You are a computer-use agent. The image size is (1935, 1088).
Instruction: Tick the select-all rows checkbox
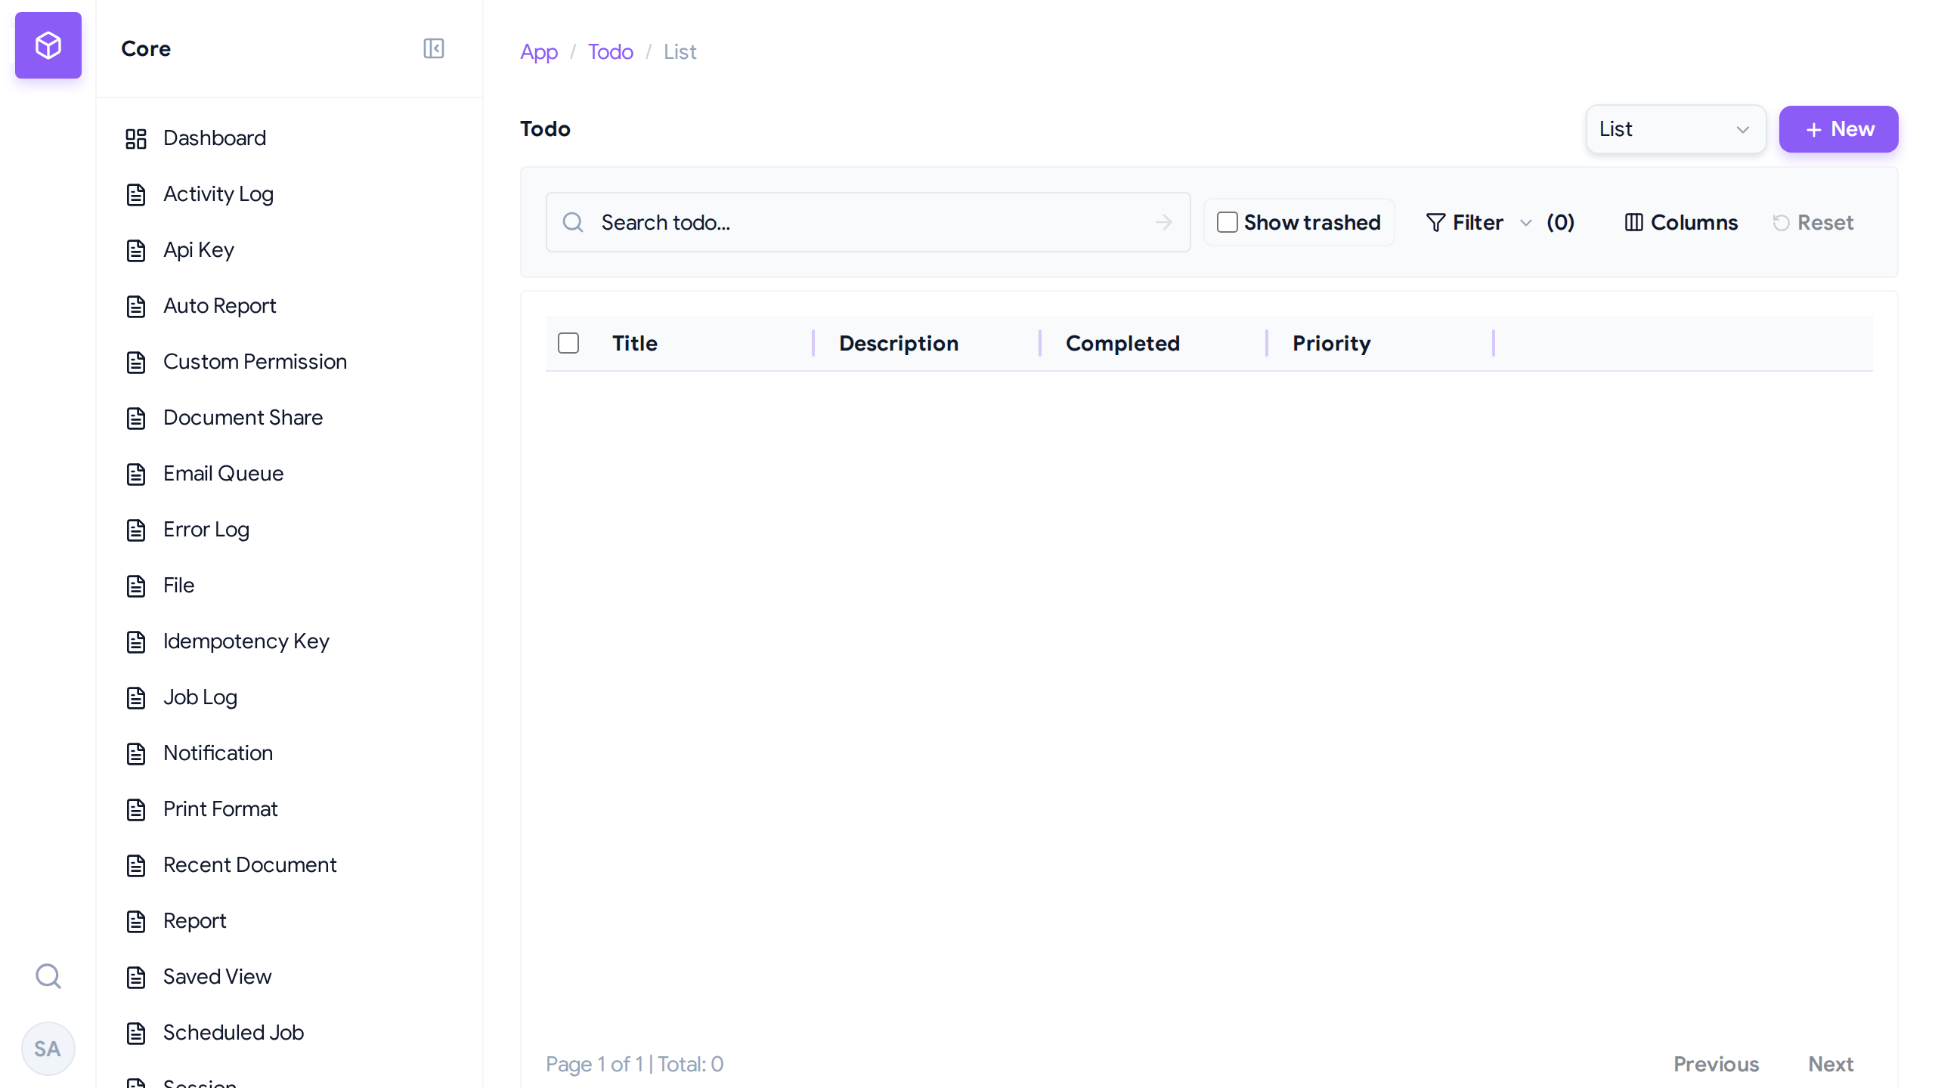(568, 343)
